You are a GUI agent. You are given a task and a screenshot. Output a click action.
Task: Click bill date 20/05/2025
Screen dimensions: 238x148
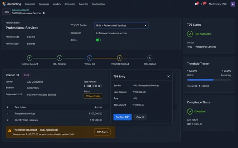tap(33, 88)
